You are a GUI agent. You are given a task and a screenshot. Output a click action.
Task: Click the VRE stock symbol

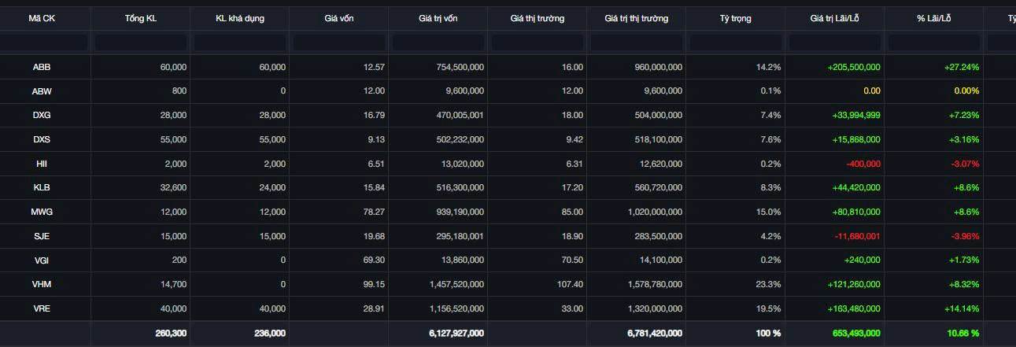42,308
